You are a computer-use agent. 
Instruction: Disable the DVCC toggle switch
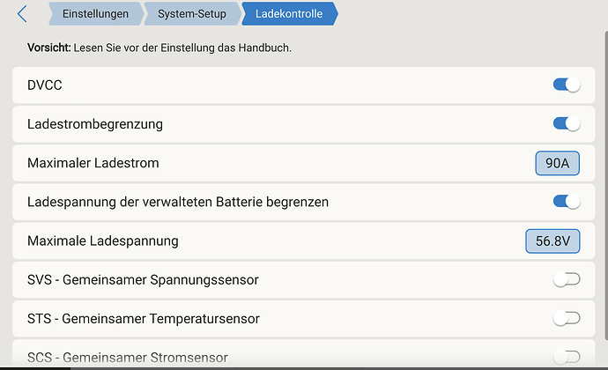point(567,85)
